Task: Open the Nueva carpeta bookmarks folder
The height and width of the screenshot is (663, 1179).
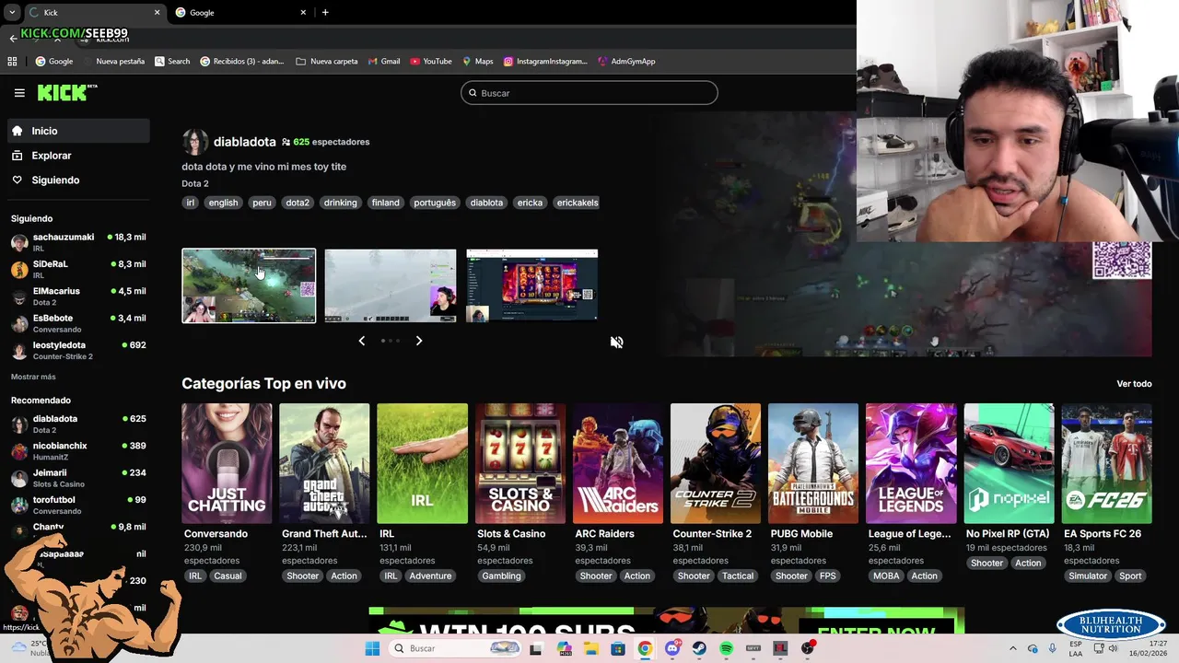Action: point(327,62)
